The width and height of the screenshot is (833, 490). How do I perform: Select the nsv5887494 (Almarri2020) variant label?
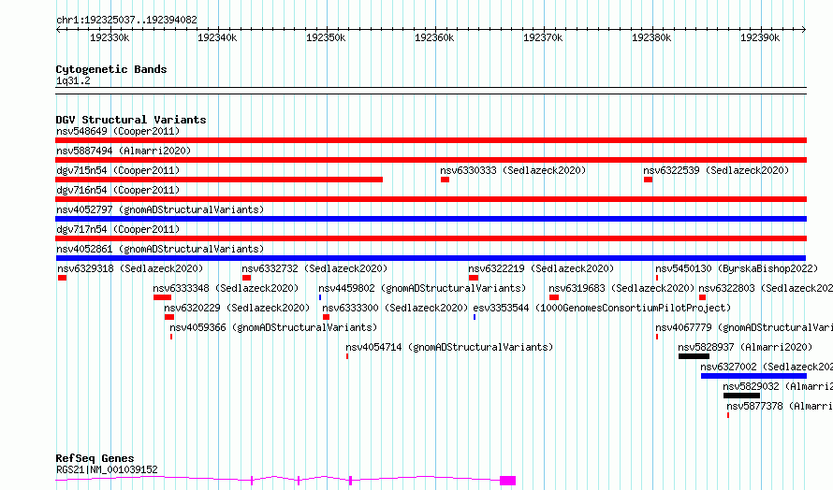coord(124,151)
